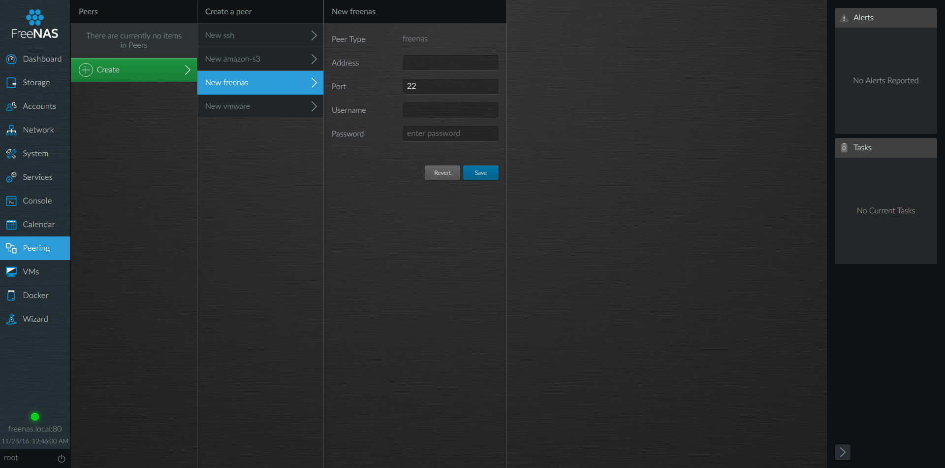The width and height of the screenshot is (945, 468).
Task: Start the Wizard from the sidebar
Action: pos(34,319)
